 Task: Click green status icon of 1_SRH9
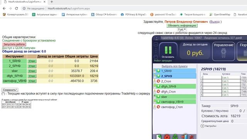(158, 71)
